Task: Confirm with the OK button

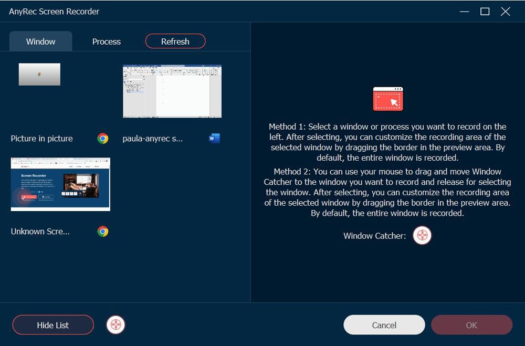Action: [x=471, y=325]
